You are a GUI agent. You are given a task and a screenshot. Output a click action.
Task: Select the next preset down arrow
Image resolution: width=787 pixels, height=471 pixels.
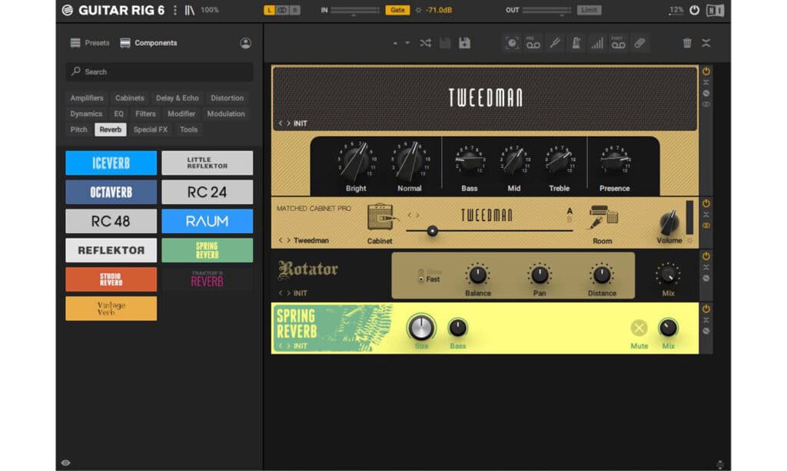[407, 43]
